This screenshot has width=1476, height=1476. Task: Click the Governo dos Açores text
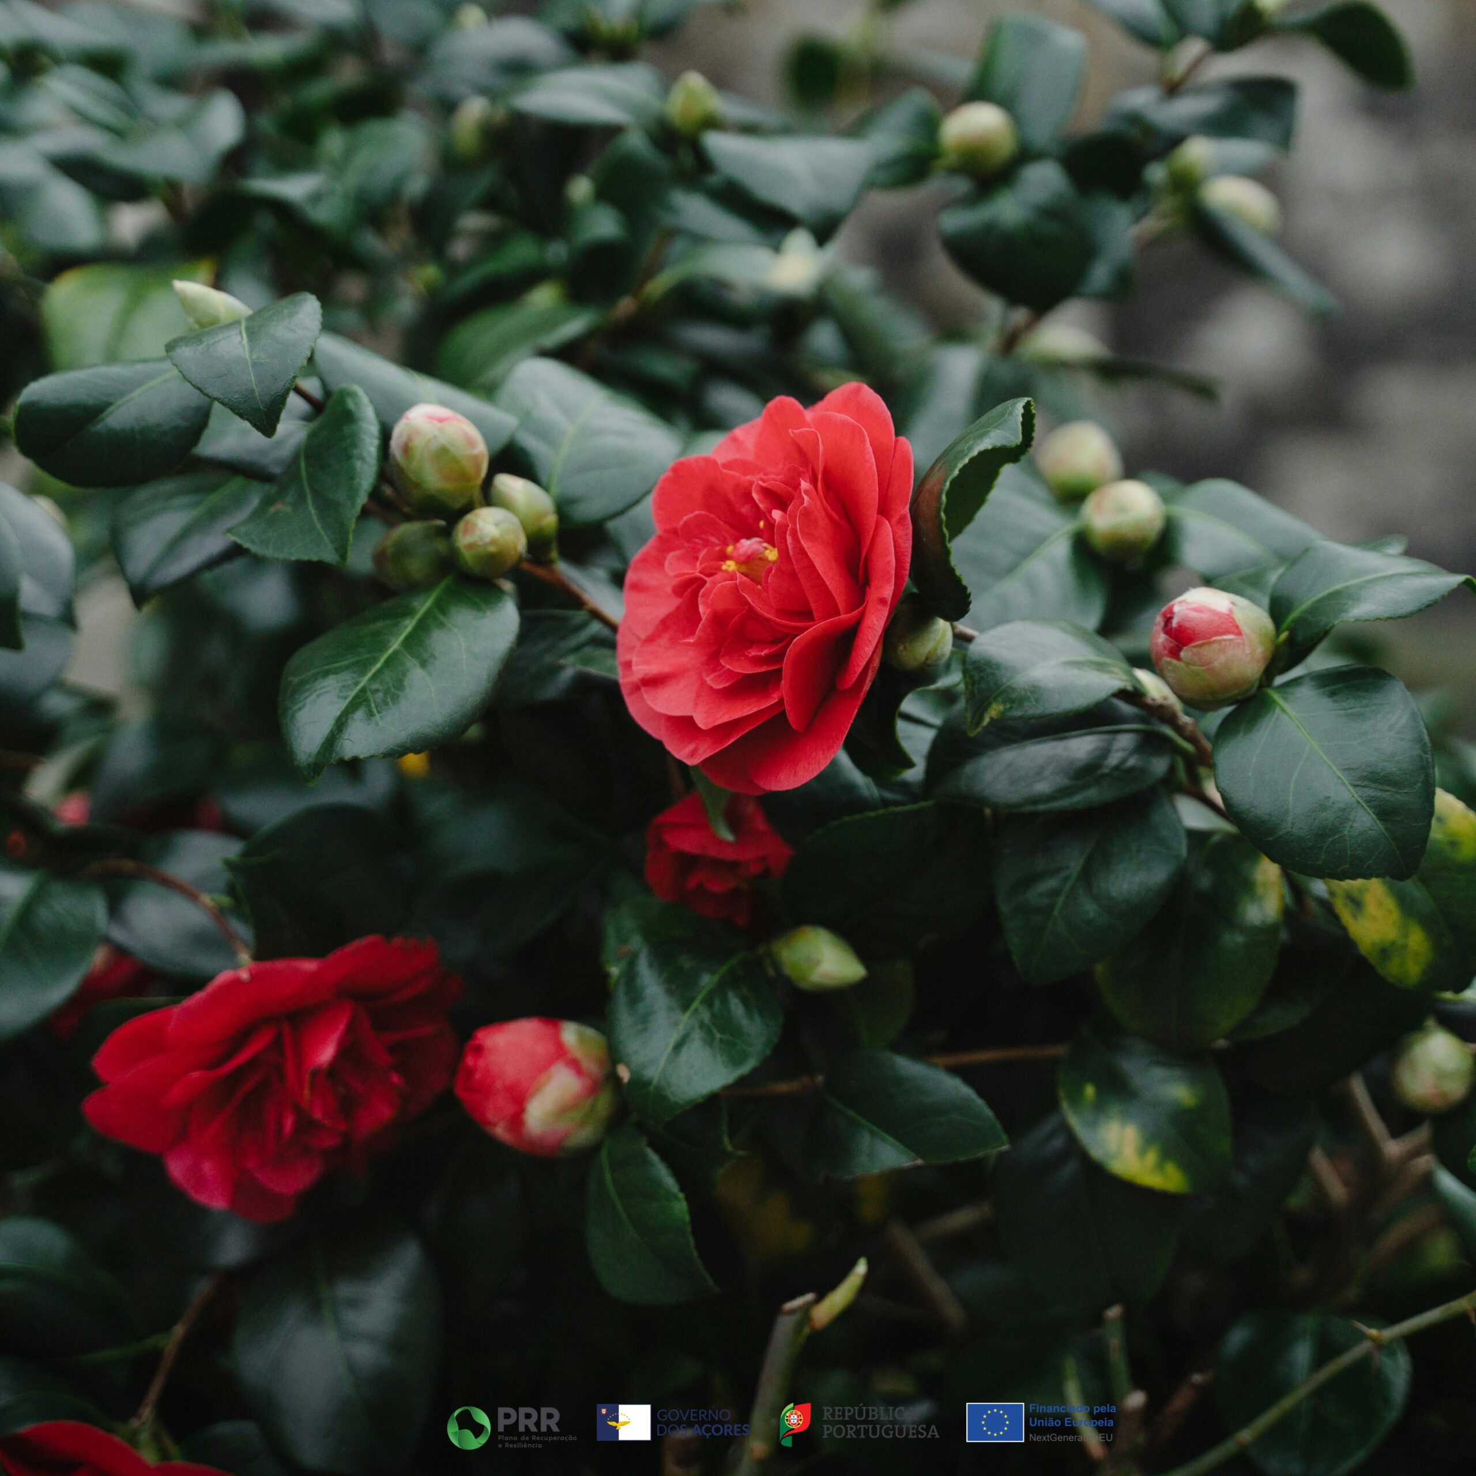[702, 1422]
